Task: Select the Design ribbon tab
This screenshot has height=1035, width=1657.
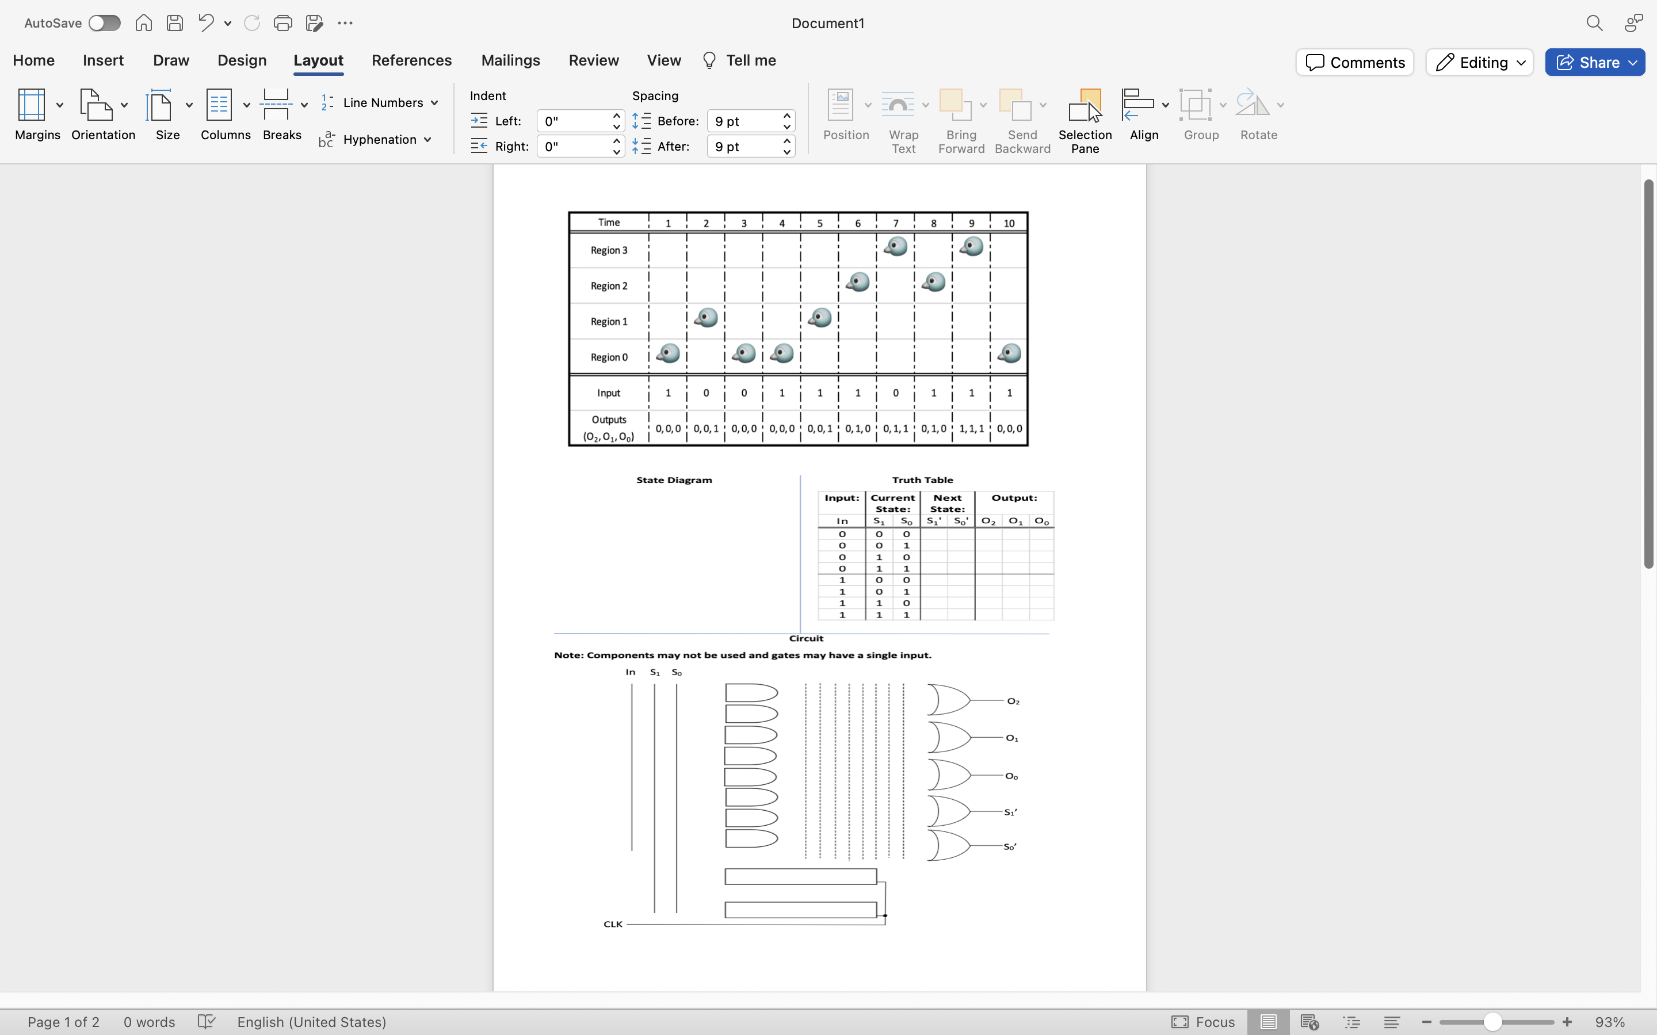Action: click(242, 60)
